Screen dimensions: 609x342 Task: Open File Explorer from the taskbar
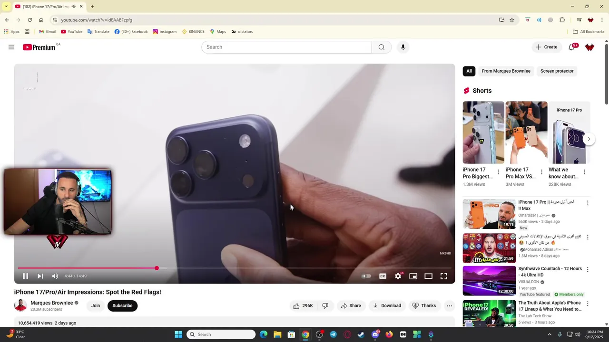(x=277, y=334)
